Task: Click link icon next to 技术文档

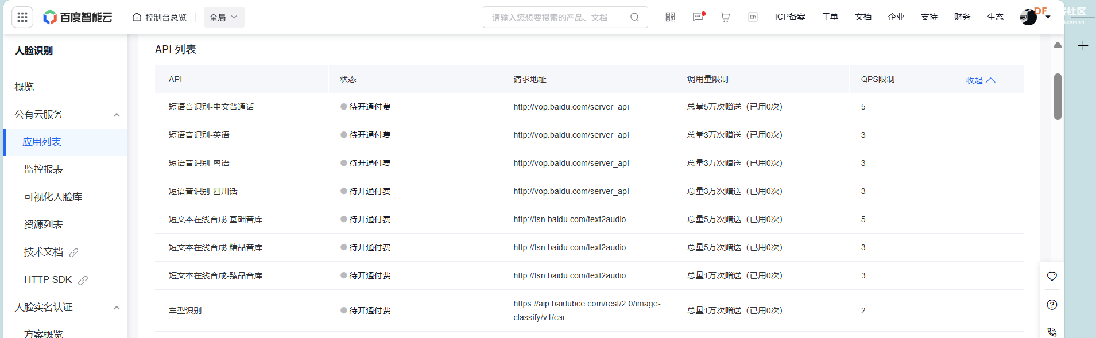Action: click(x=73, y=252)
